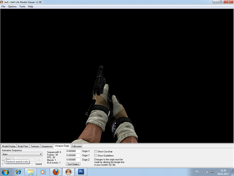Click the Stop playback button

point(8,159)
